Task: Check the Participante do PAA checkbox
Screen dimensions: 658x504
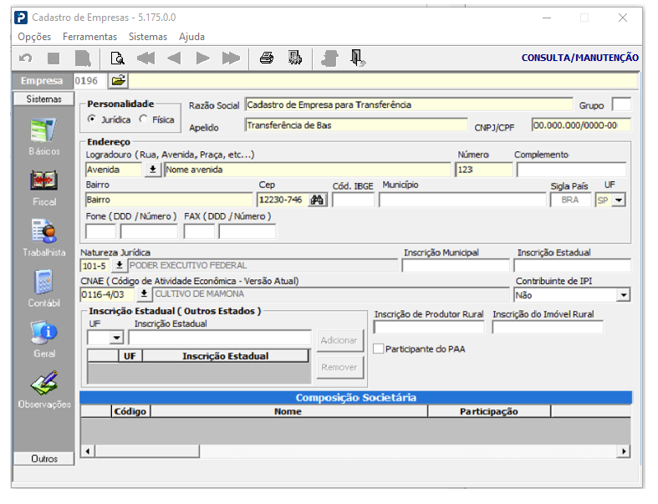Action: point(379,349)
